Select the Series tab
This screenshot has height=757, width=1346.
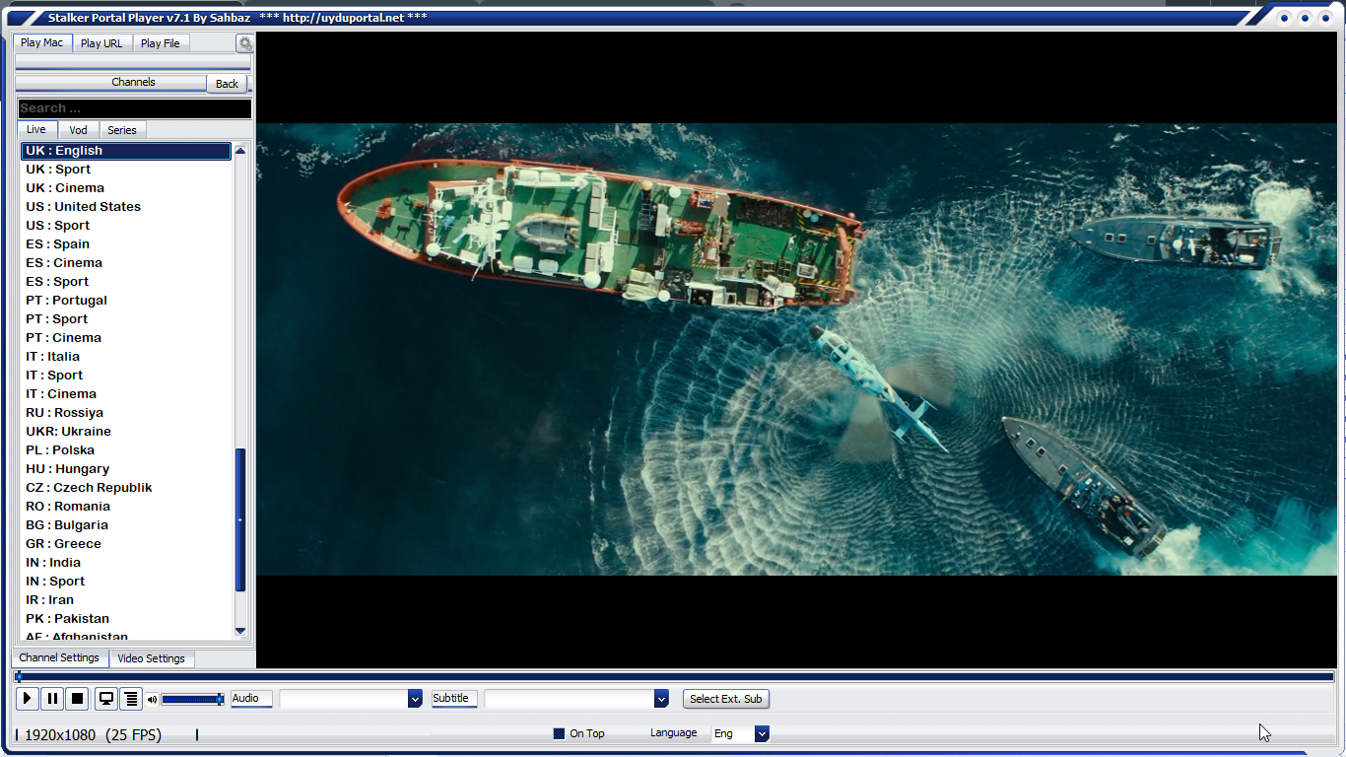[122, 130]
